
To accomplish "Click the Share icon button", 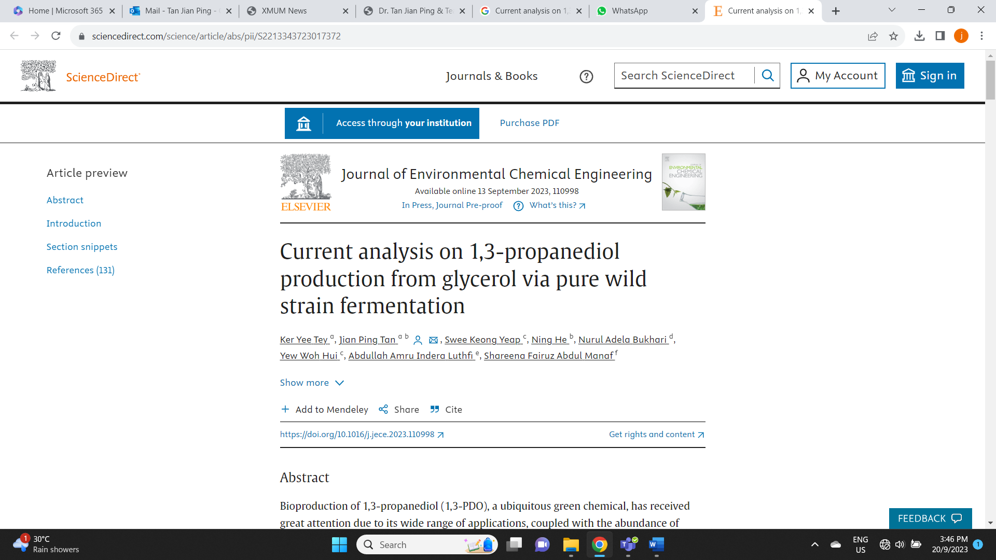I will pyautogui.click(x=383, y=410).
